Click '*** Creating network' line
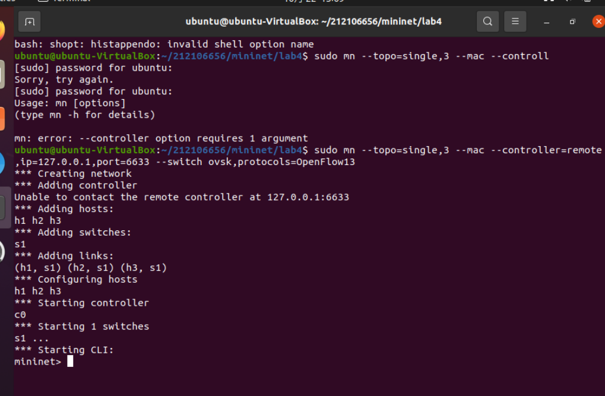Image resolution: width=605 pixels, height=396 pixels. click(x=73, y=174)
